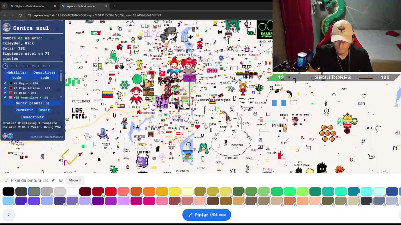The image size is (401, 225).
Task: Select the eyedropper color picker icon
Action: 53,180
